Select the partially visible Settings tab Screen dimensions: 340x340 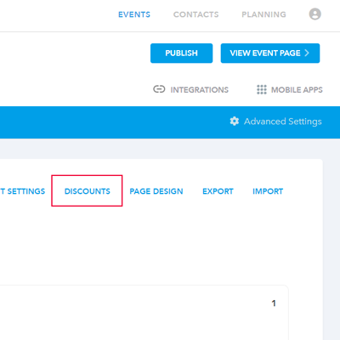click(x=23, y=191)
